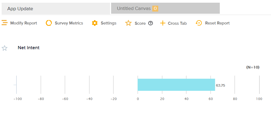Toggle the favorite star beside Net Intent
The height and width of the screenshot is (114, 271).
(5, 48)
